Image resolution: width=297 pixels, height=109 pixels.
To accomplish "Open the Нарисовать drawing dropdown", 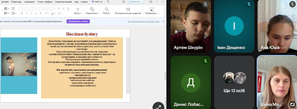I will point(92,11).
